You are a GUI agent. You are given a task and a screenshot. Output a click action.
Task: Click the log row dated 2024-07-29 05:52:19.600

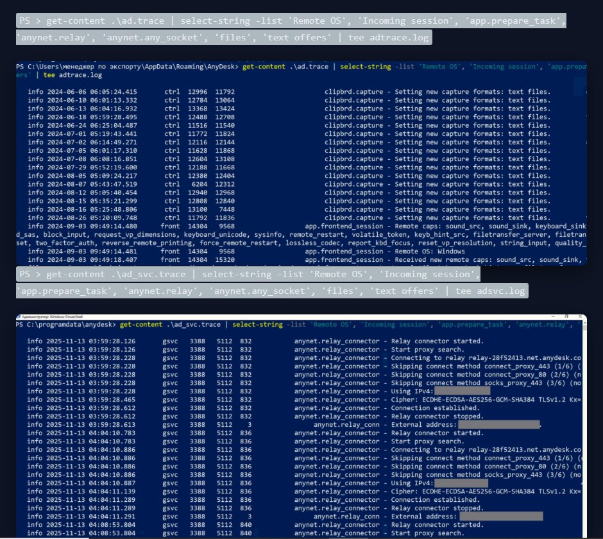coord(289,167)
